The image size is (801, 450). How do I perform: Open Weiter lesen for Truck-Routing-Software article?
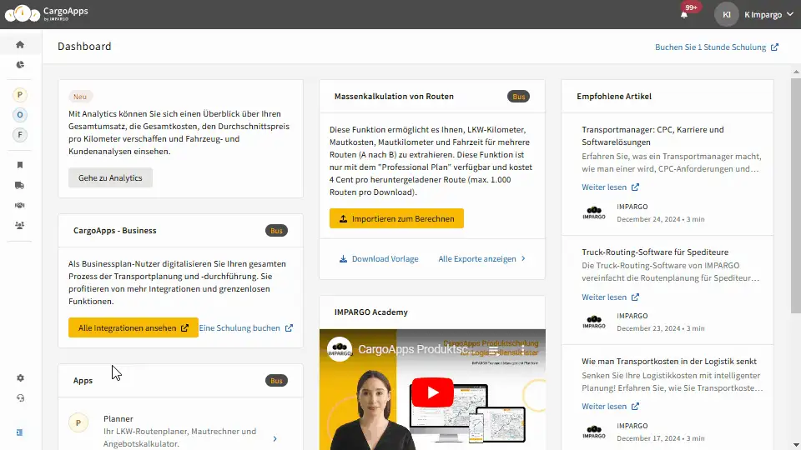click(610, 297)
